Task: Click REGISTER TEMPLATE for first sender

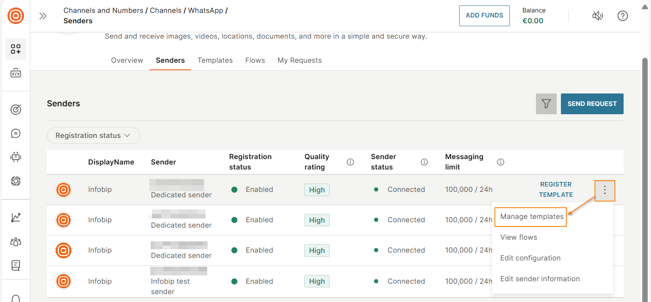Action: coord(556,189)
